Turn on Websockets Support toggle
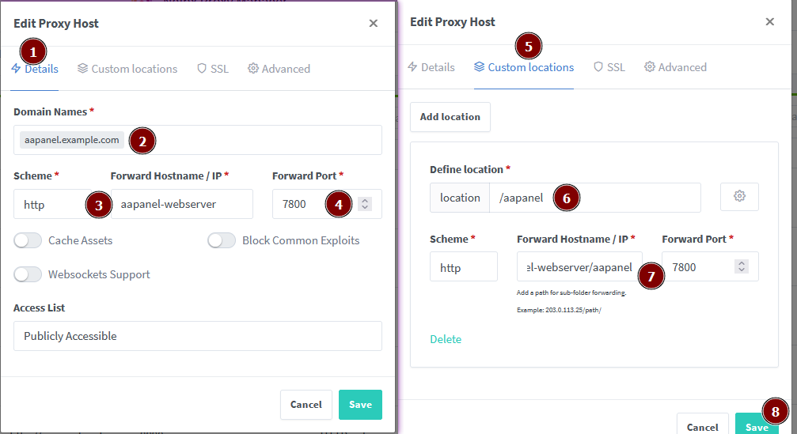The image size is (797, 434). (x=28, y=274)
